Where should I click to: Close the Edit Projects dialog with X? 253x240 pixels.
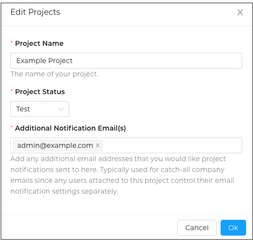tap(240, 12)
